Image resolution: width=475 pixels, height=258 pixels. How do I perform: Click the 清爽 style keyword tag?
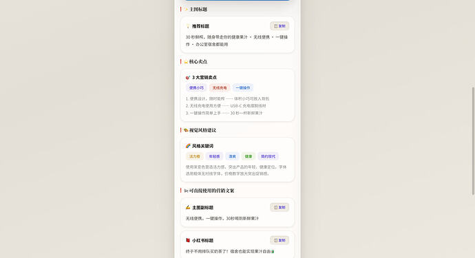point(232,157)
